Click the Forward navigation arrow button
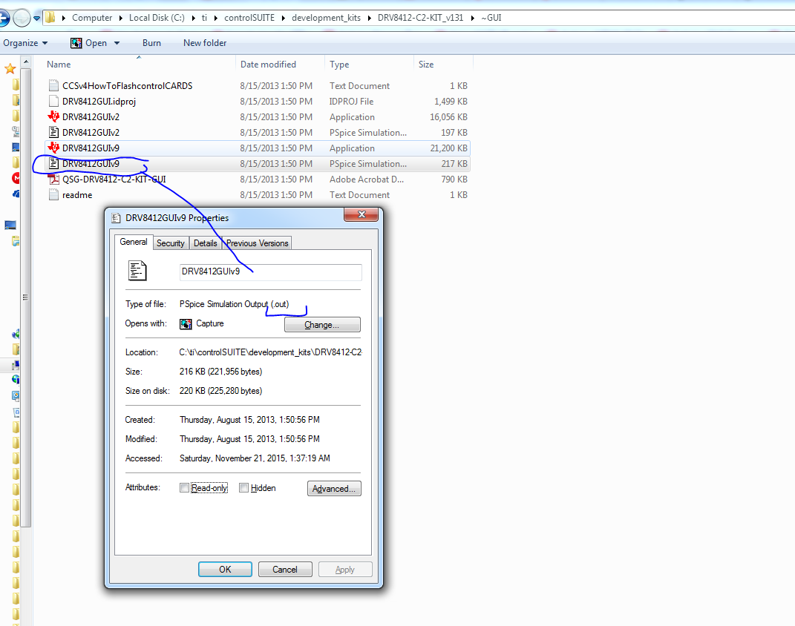Image resolution: width=795 pixels, height=626 pixels. point(22,19)
